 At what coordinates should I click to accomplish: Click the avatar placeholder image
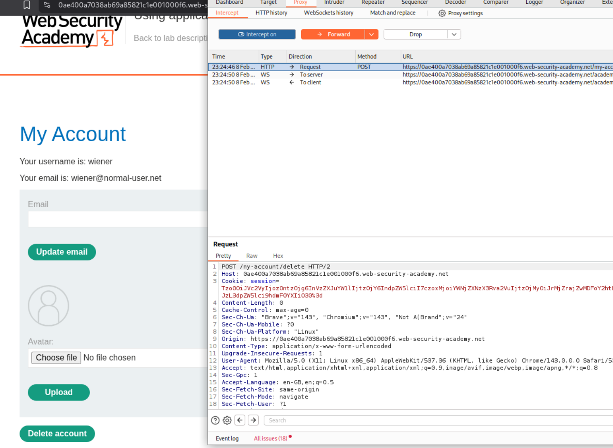[48, 306]
